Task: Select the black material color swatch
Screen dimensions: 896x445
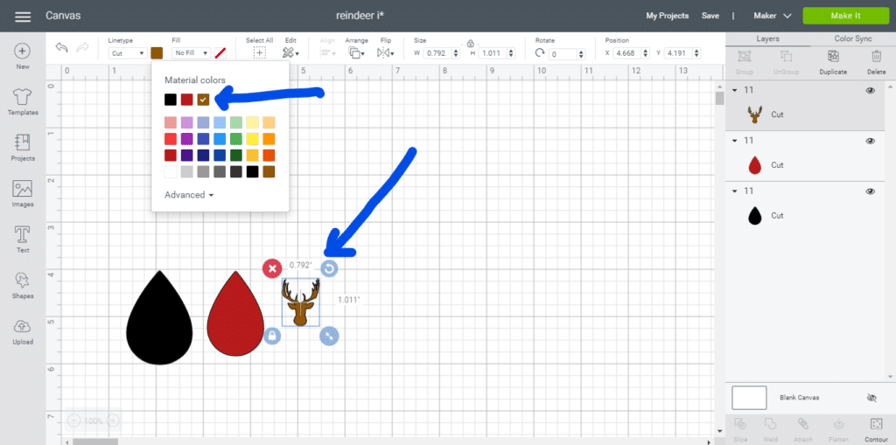Action: pyautogui.click(x=171, y=100)
